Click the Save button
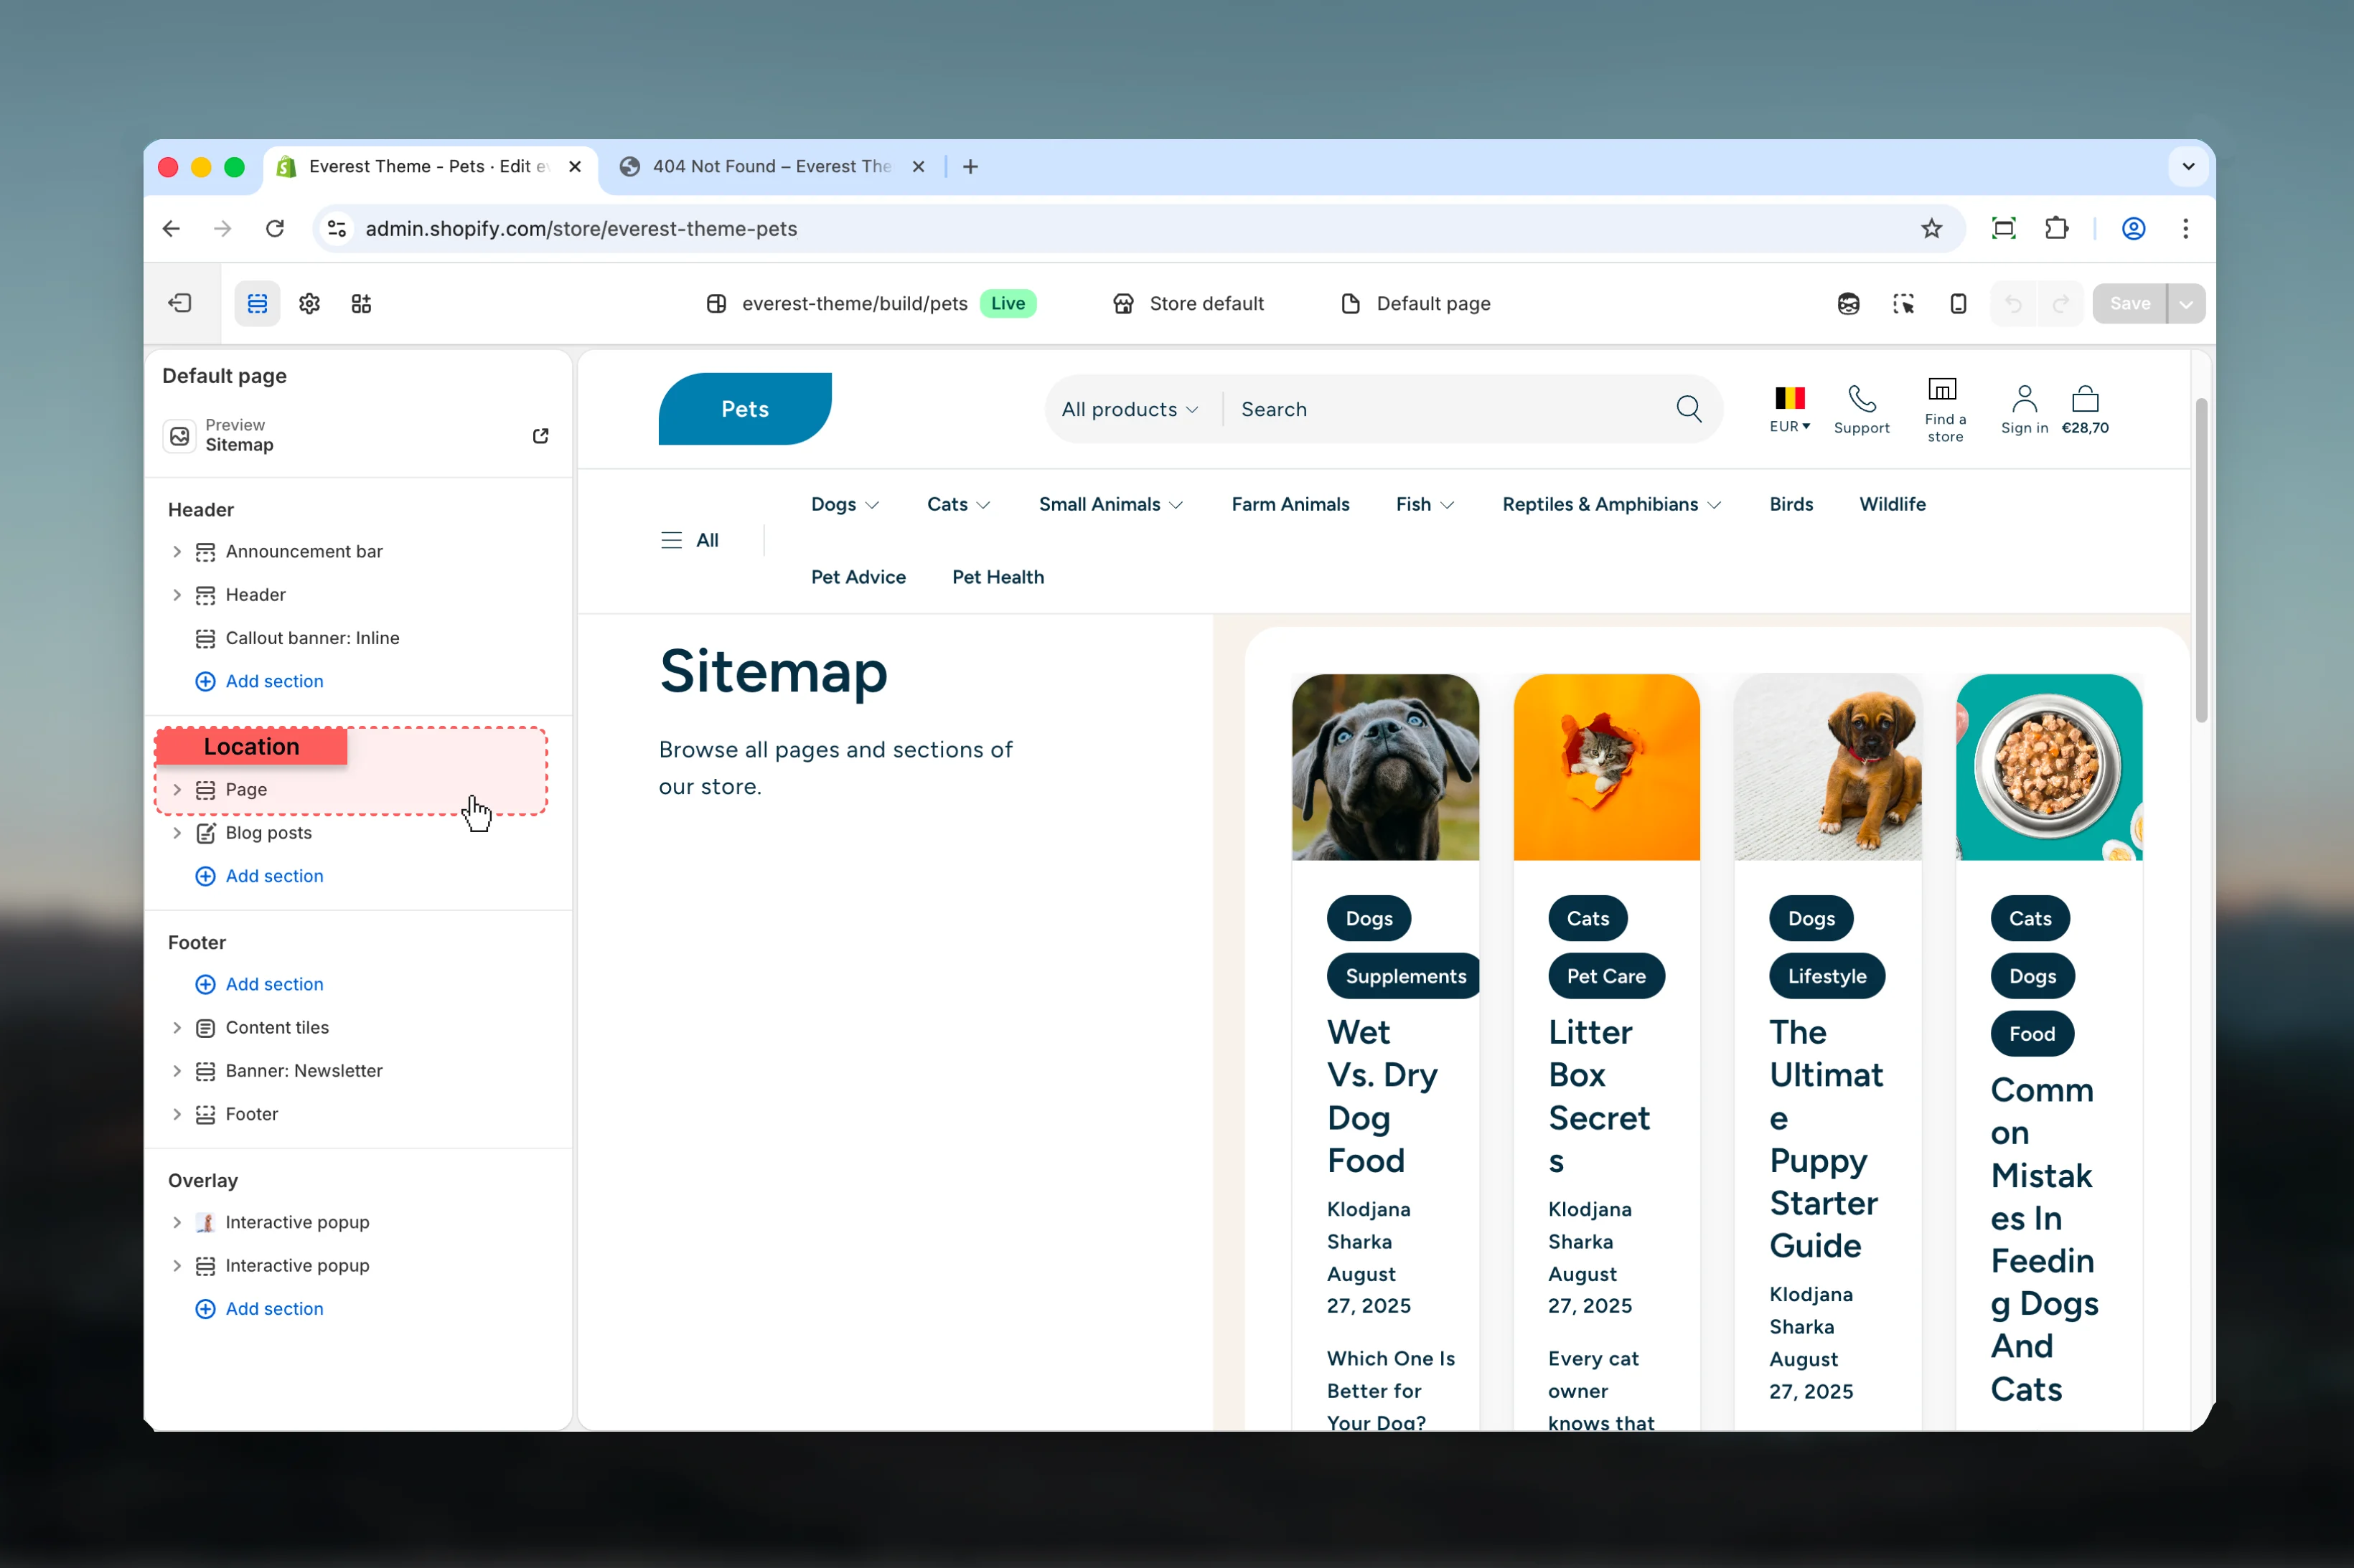This screenshot has height=1568, width=2354. (x=2129, y=303)
